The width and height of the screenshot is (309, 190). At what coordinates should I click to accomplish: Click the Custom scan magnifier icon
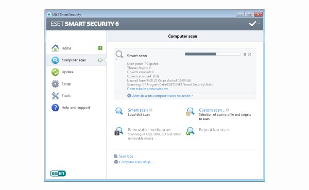point(190,112)
